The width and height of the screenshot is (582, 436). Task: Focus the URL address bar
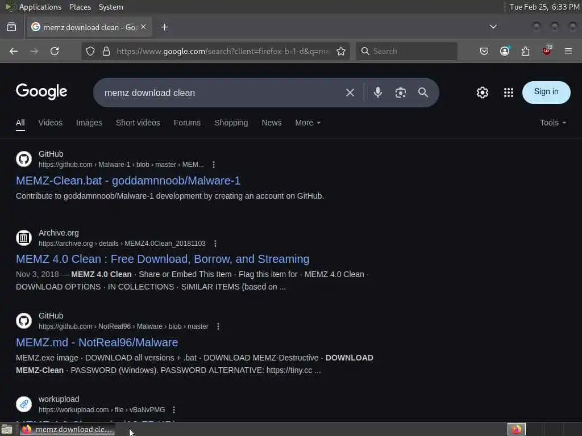[x=223, y=51]
